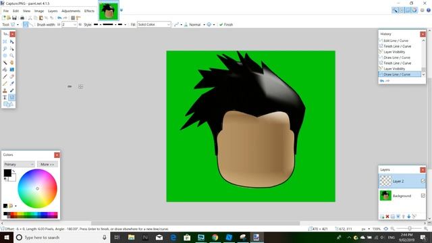Toggle rulers icon in toolbar
Screen dimensions: 432x243
coord(78,18)
